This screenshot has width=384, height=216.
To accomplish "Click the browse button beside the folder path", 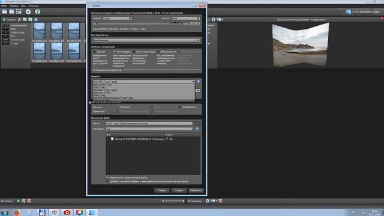I will coord(197,124).
